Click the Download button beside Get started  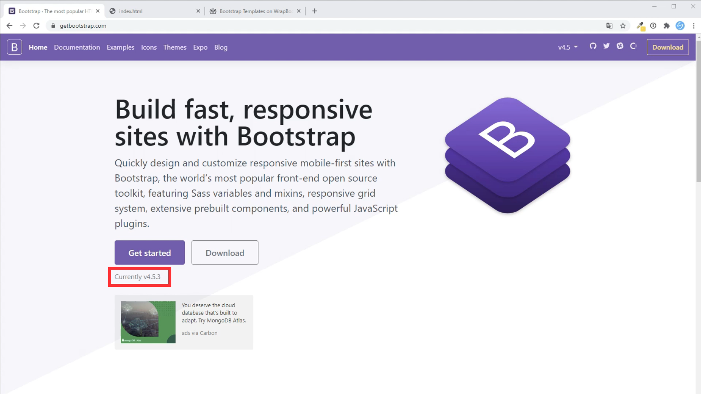[225, 252]
